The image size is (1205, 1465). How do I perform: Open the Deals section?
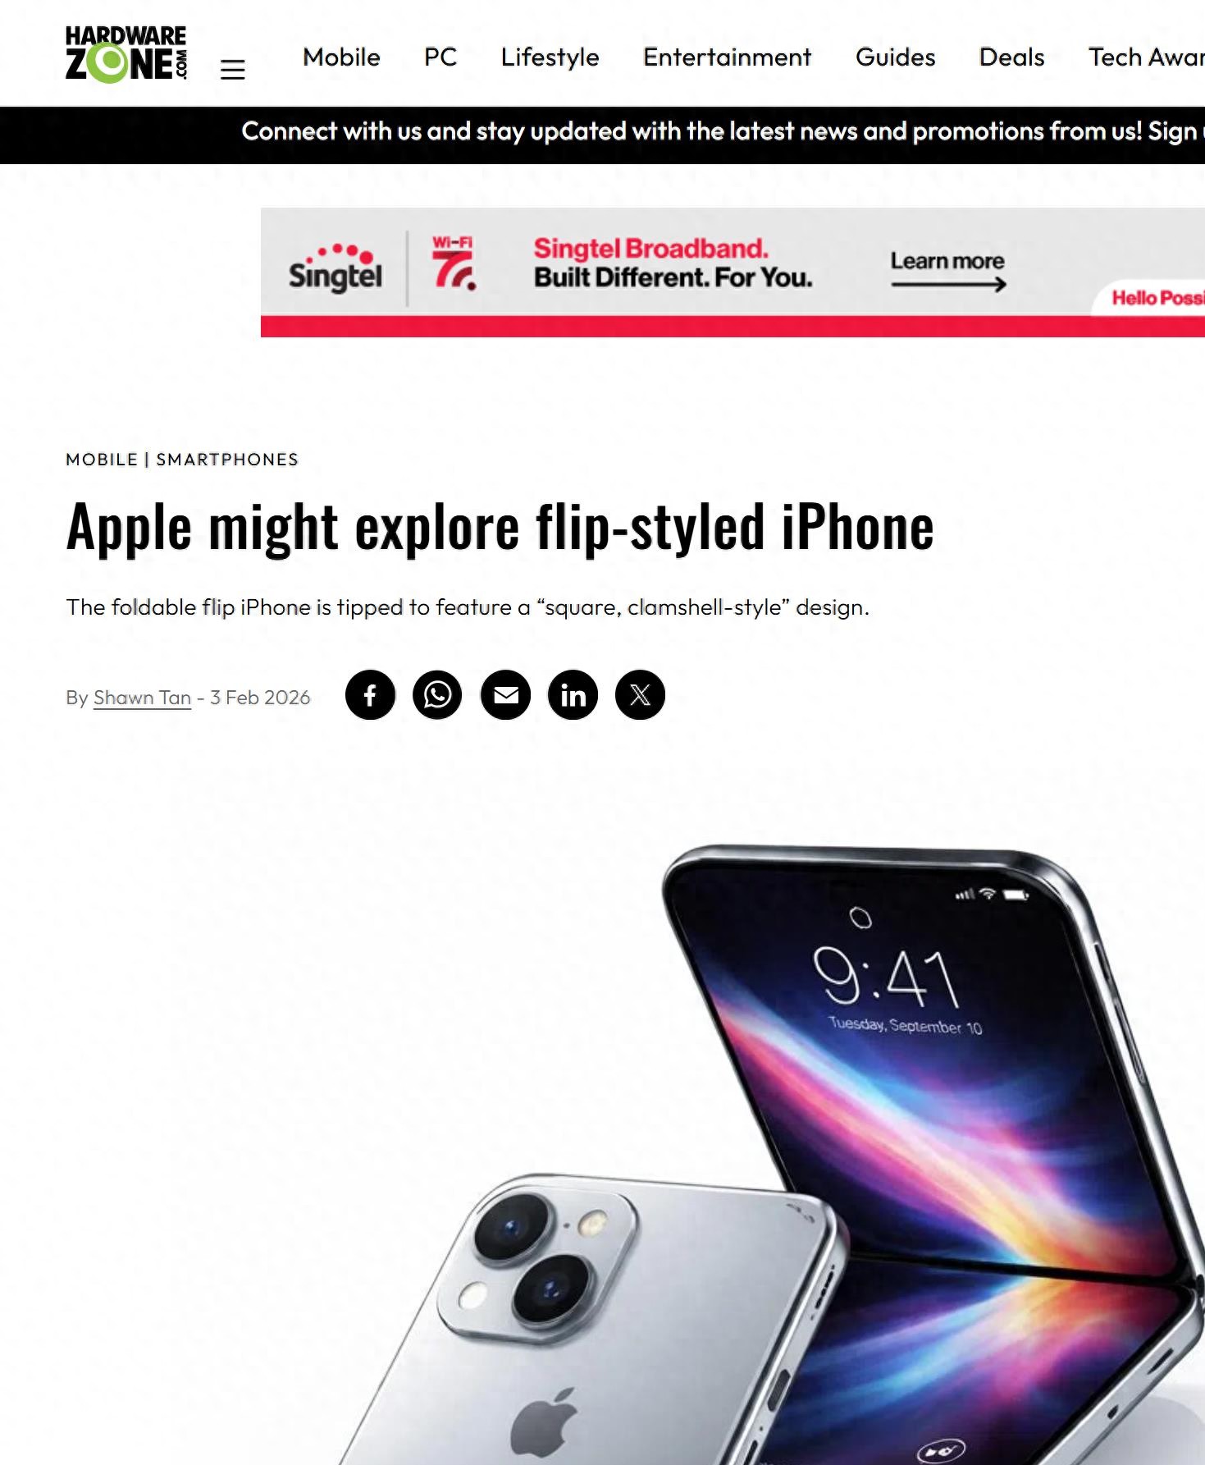point(1011,57)
